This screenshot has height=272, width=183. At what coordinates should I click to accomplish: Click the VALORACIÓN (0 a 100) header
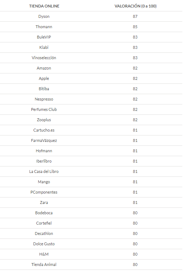136,6
